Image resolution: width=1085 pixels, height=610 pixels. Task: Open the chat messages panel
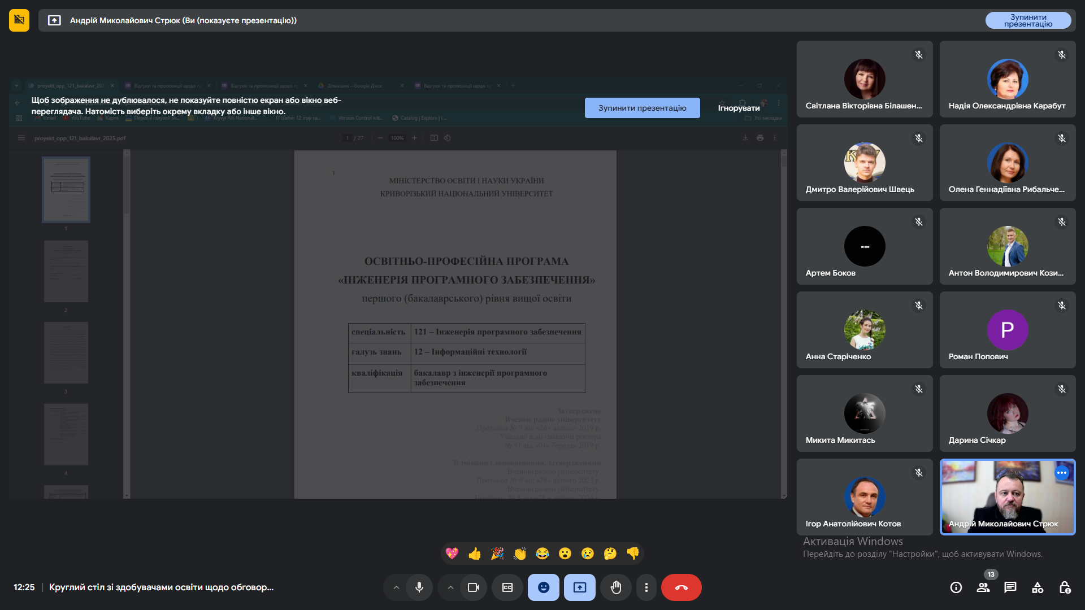(1010, 587)
